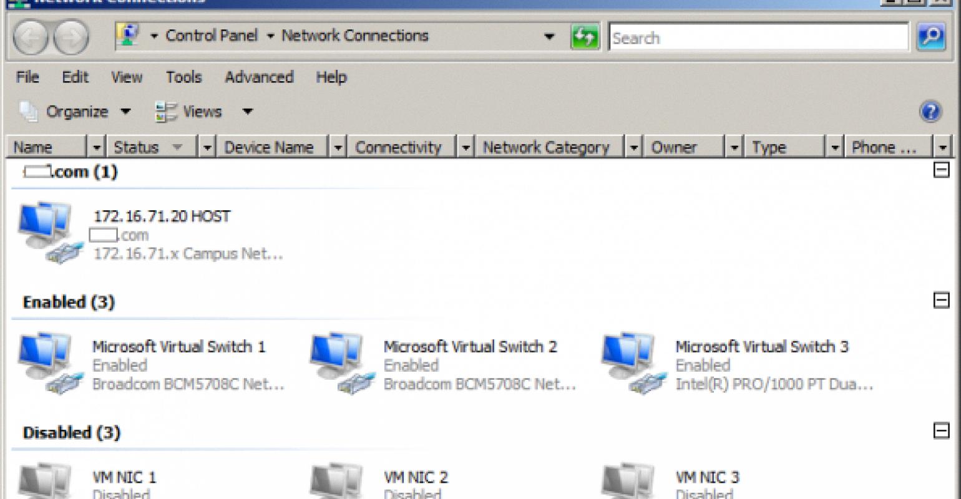The width and height of the screenshot is (961, 499).
Task: Click the Back navigation arrow button
Action: 30,38
